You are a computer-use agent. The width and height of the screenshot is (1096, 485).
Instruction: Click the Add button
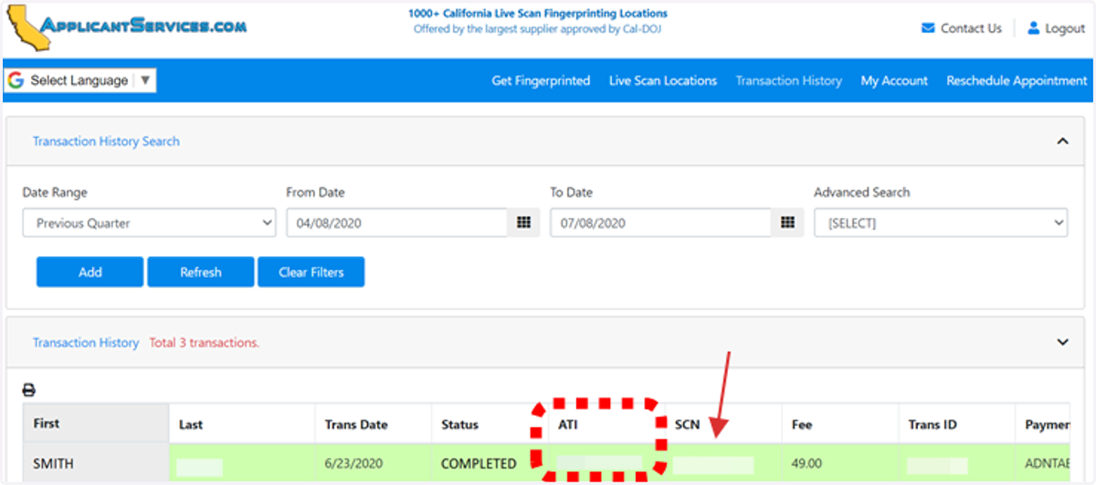[90, 272]
